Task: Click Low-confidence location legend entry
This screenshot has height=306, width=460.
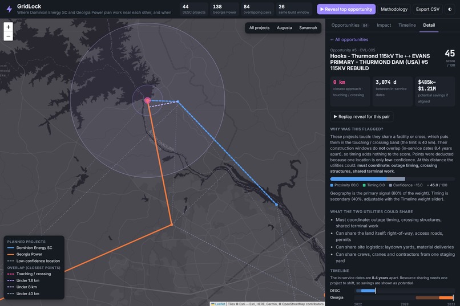Action: coord(34,261)
